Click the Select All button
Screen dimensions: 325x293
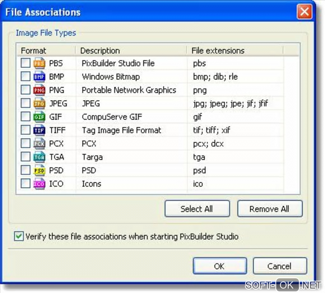click(197, 209)
